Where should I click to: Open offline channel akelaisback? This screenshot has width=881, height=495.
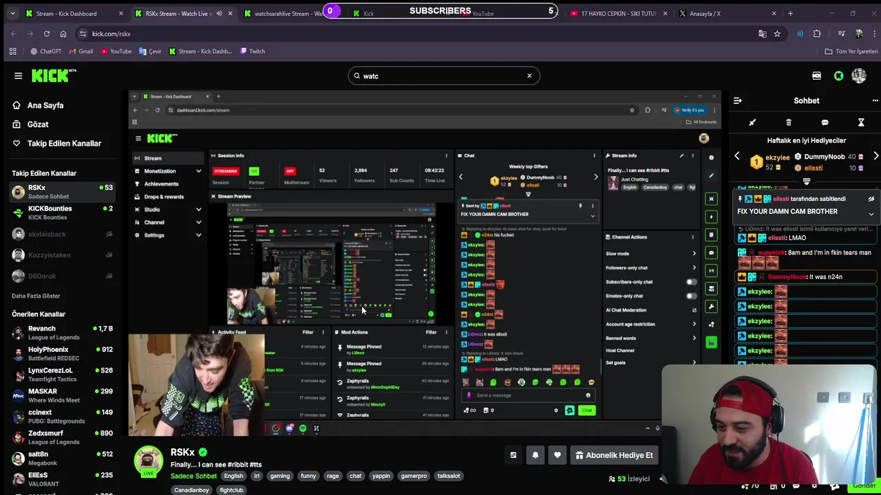tap(62, 234)
